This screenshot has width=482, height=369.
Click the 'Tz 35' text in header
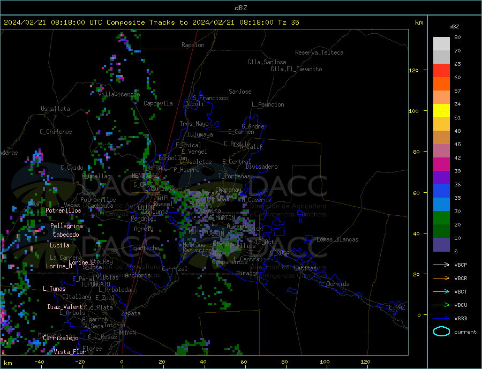[288, 22]
